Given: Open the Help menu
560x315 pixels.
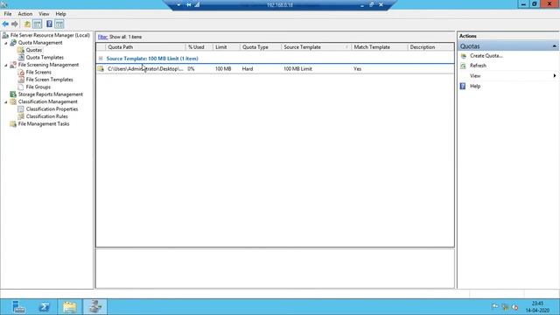Looking at the screenshot, I should coord(60,14).
